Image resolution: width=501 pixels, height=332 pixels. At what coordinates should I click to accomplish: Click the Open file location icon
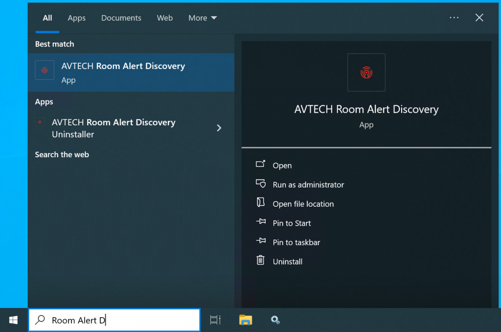pos(261,204)
